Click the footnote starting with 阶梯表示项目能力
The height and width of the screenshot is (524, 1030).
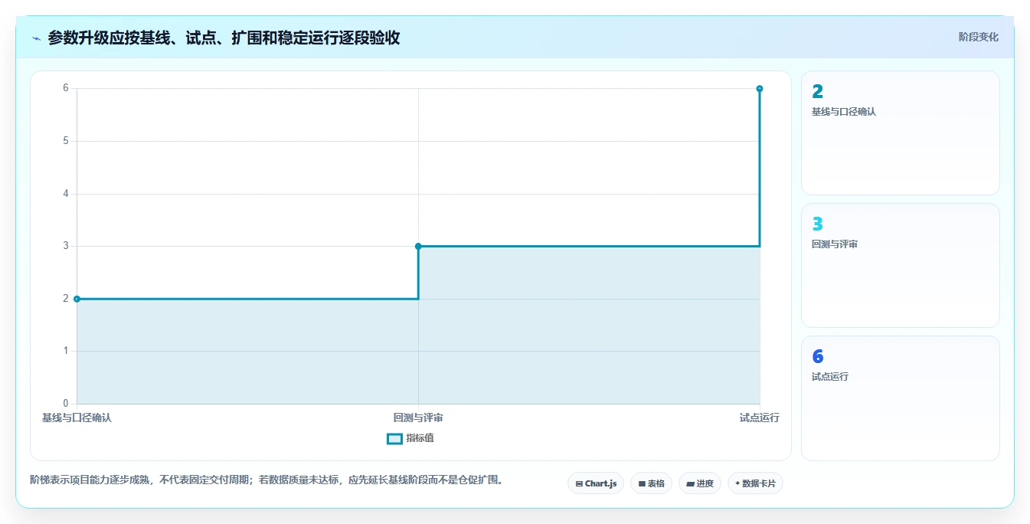point(266,480)
